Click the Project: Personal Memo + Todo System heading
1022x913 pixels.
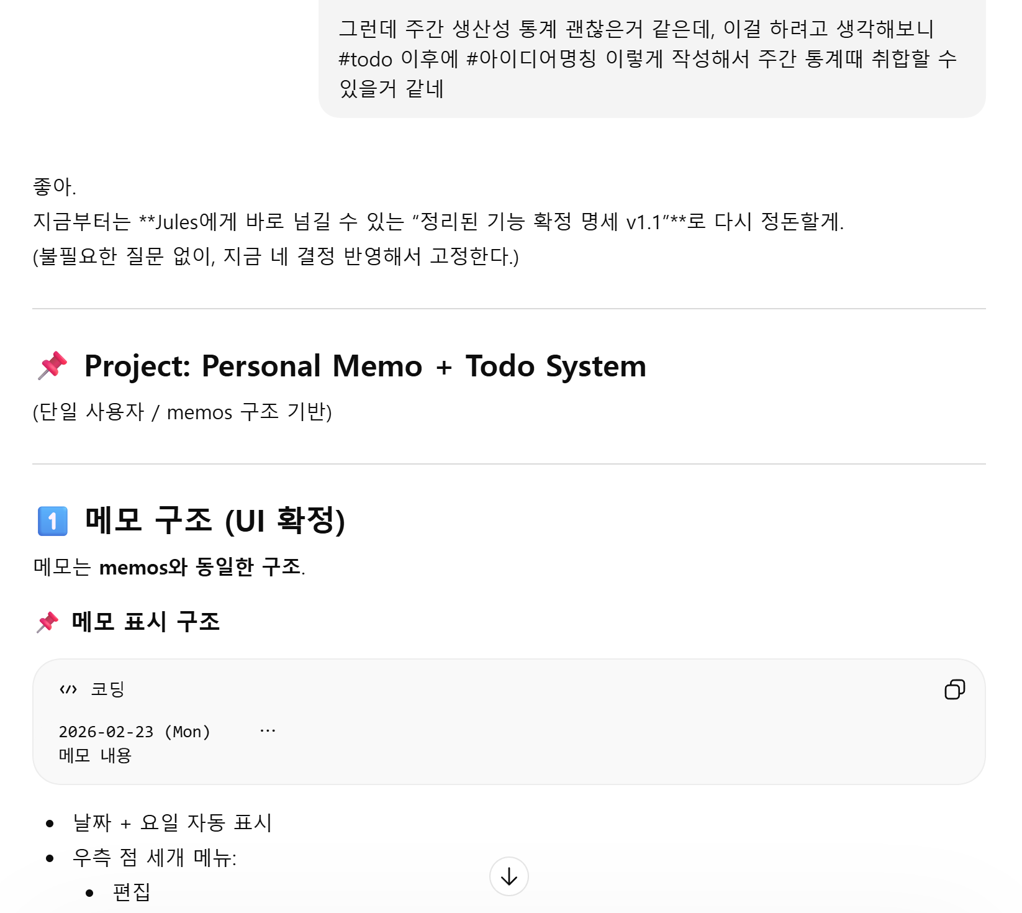[365, 366]
